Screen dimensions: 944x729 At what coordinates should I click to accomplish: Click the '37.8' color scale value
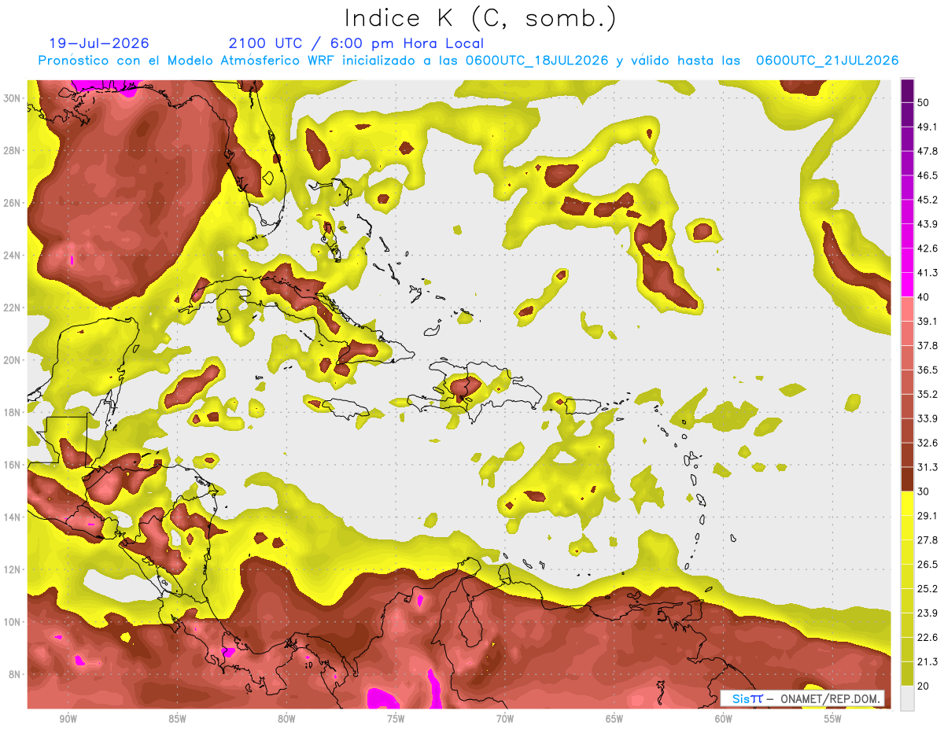(x=927, y=345)
